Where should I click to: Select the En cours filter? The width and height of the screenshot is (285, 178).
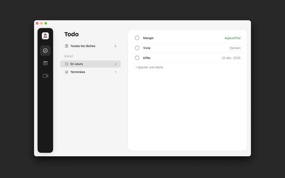tap(90, 64)
